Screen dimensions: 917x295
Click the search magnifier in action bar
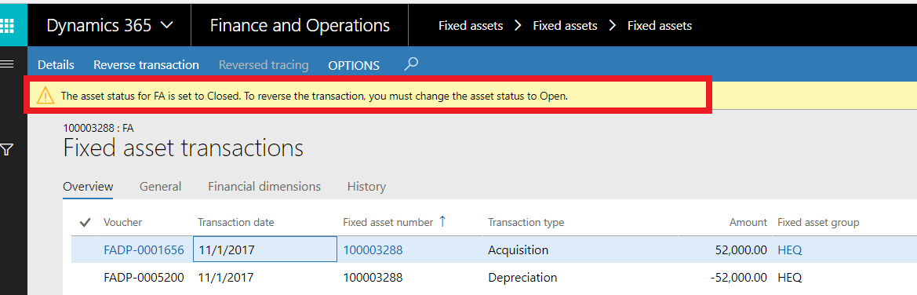tap(412, 64)
